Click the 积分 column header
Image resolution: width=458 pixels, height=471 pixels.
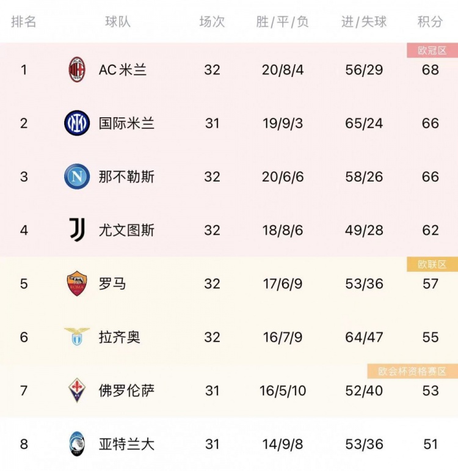click(x=430, y=22)
